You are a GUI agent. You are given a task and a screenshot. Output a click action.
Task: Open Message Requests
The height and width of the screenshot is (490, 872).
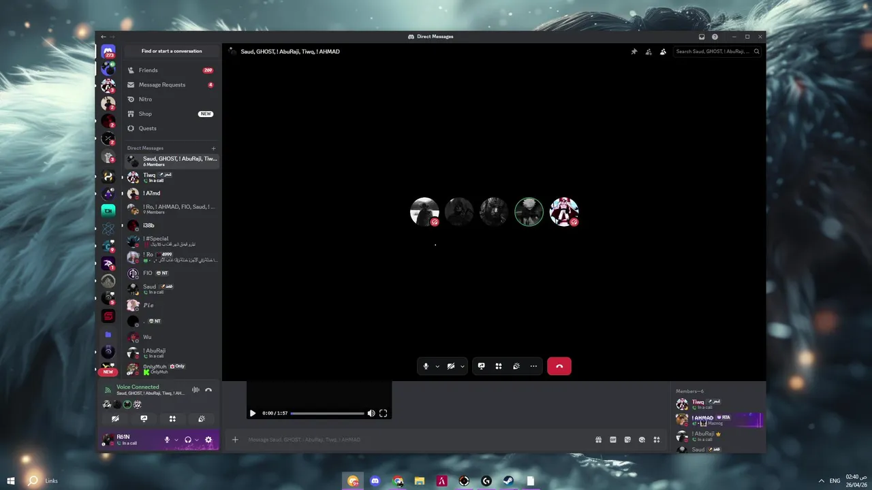(x=172, y=85)
